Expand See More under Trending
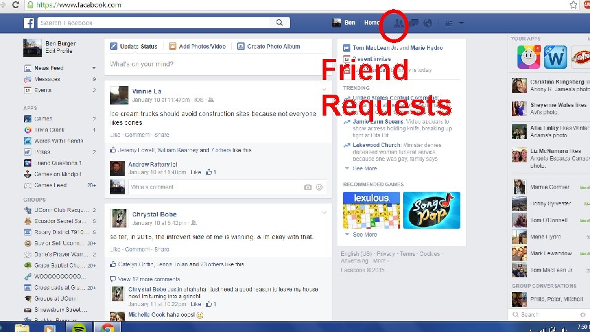The image size is (590, 332). point(364,168)
